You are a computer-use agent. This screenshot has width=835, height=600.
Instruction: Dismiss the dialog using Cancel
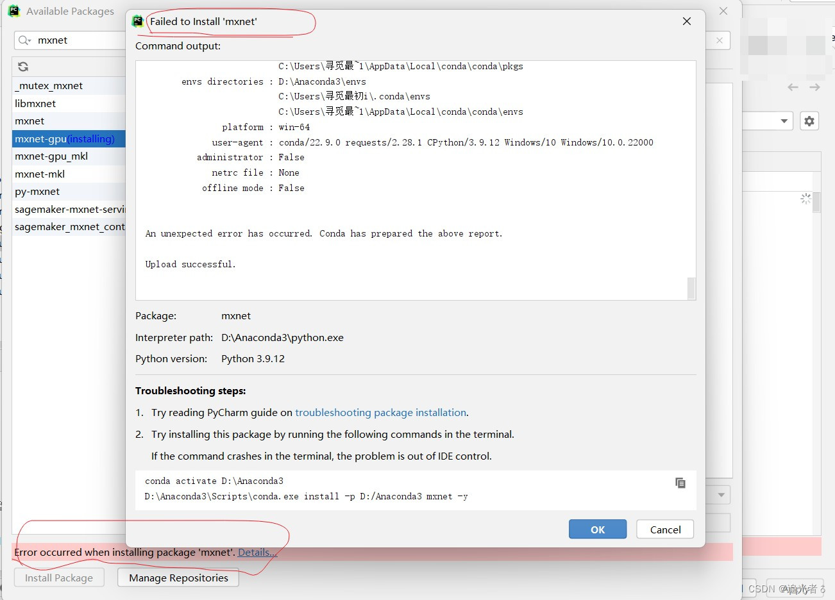coord(664,529)
